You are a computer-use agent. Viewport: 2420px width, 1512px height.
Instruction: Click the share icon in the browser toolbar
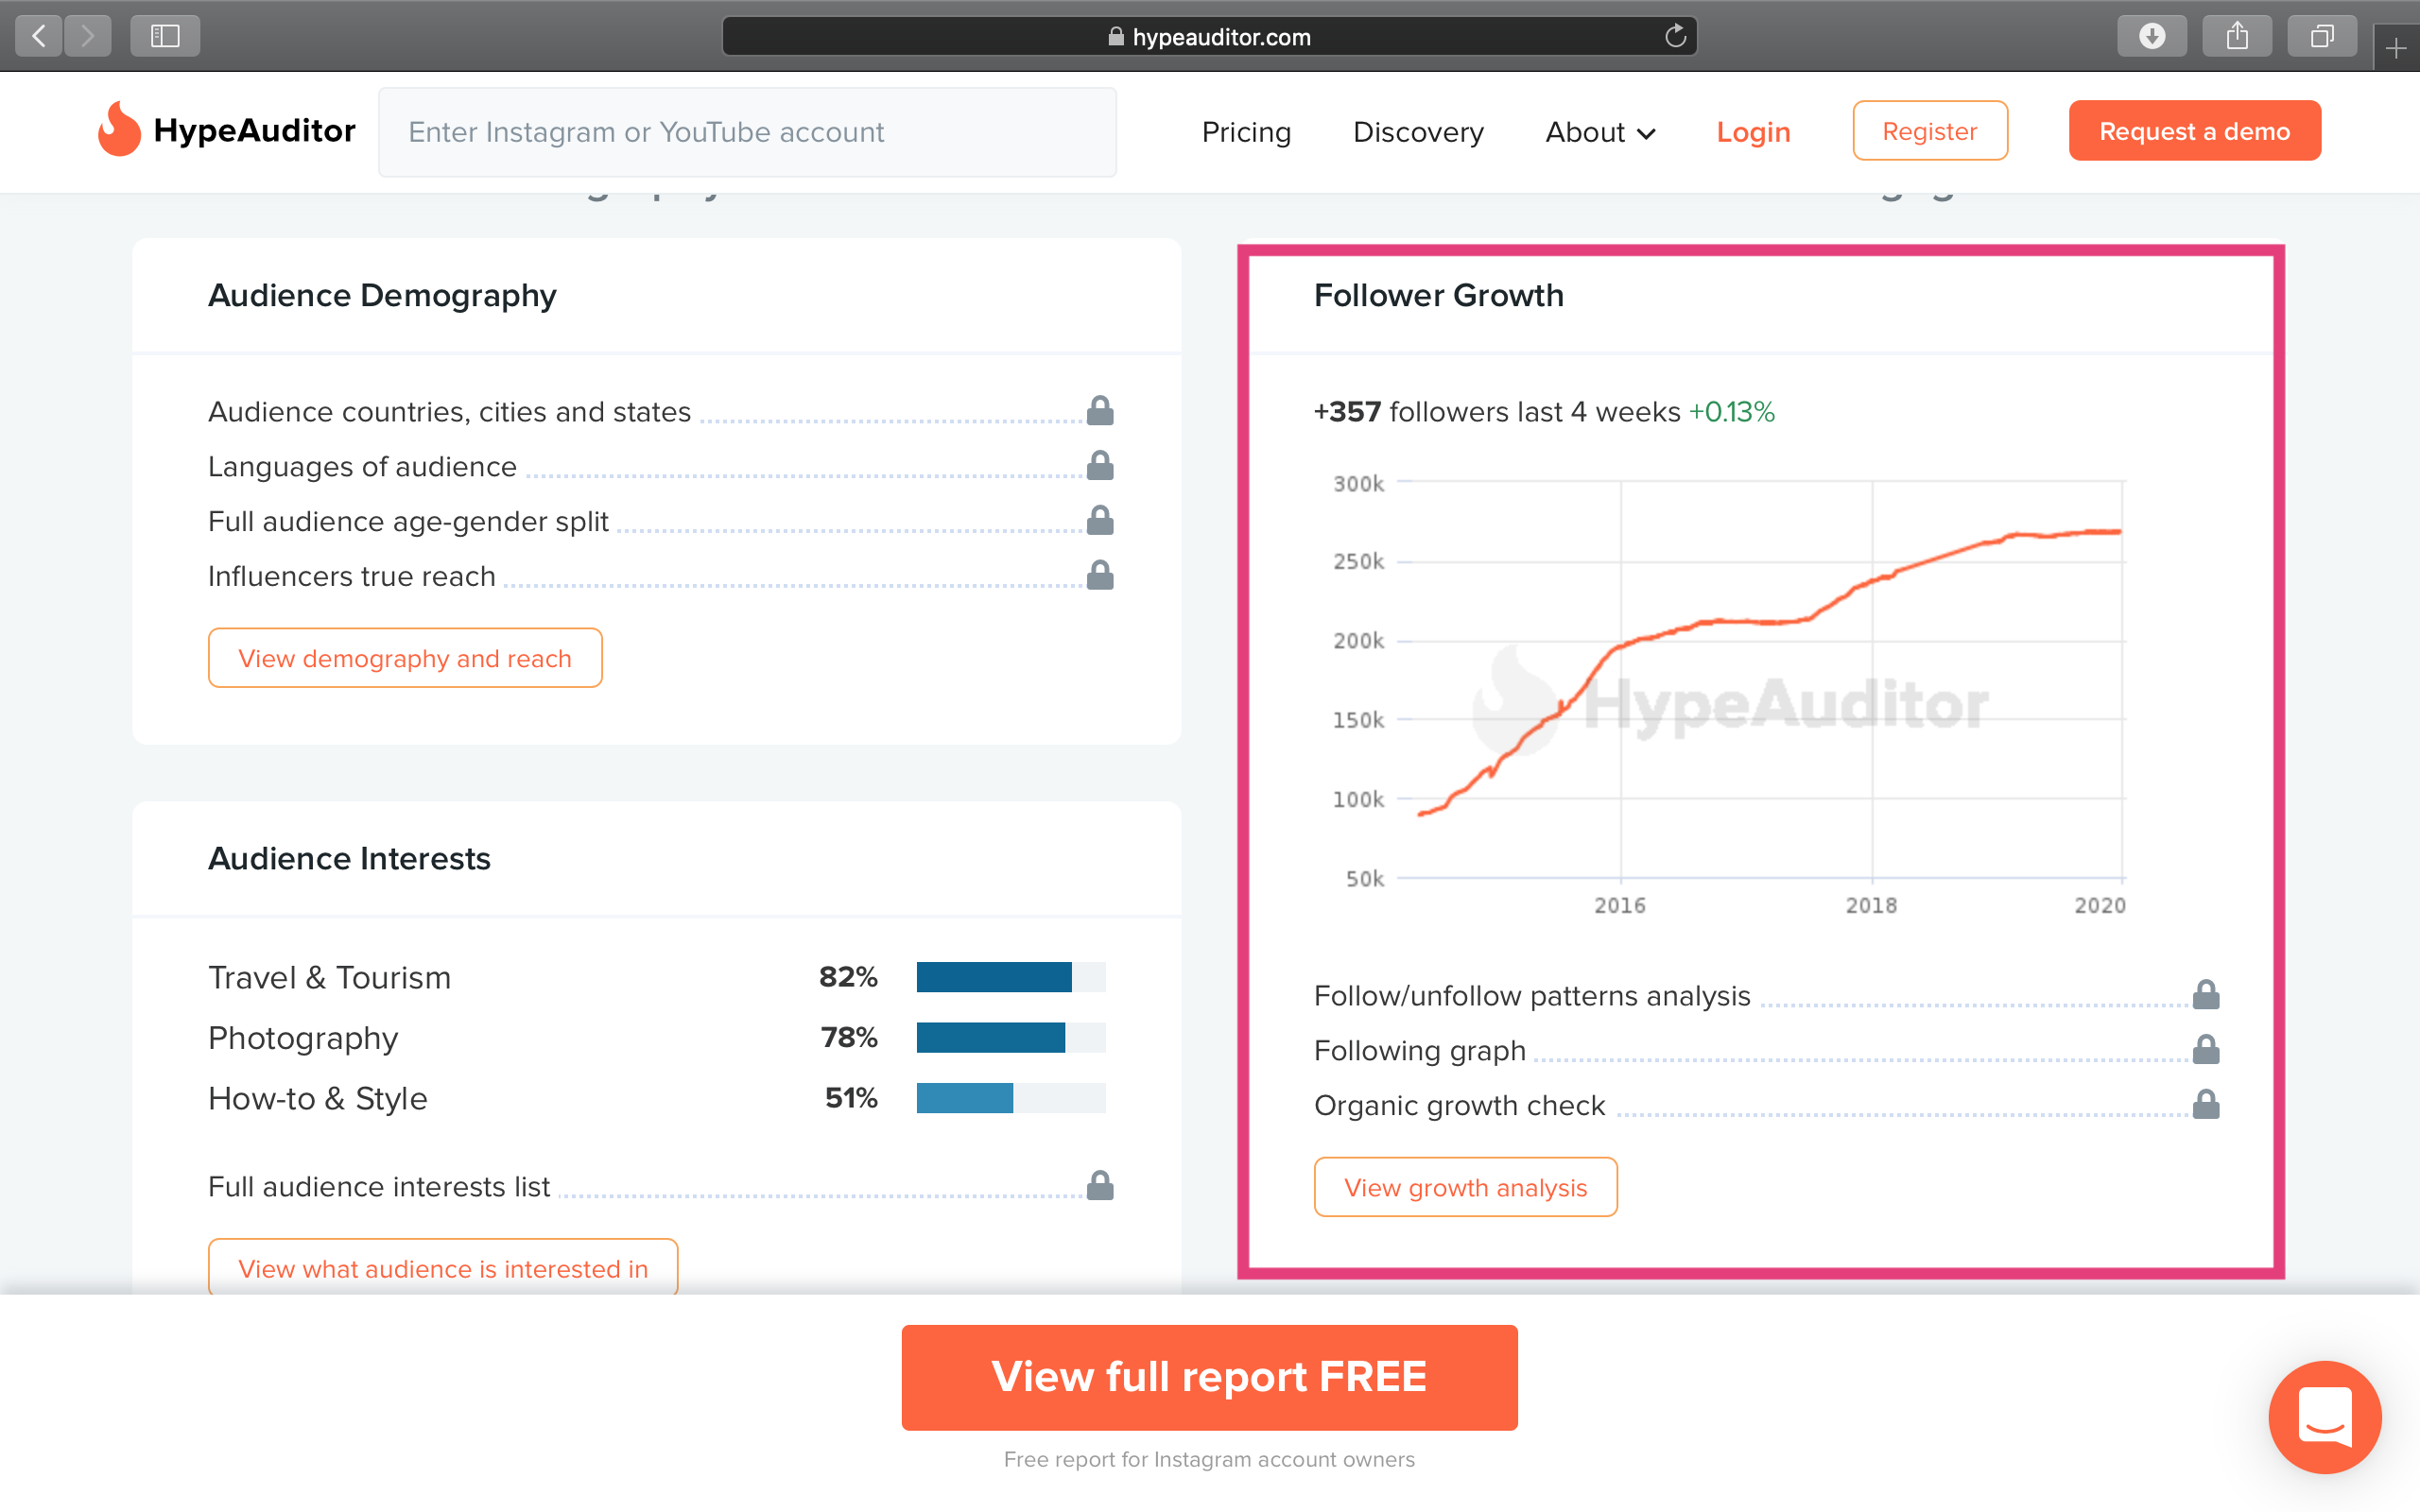coord(2237,35)
